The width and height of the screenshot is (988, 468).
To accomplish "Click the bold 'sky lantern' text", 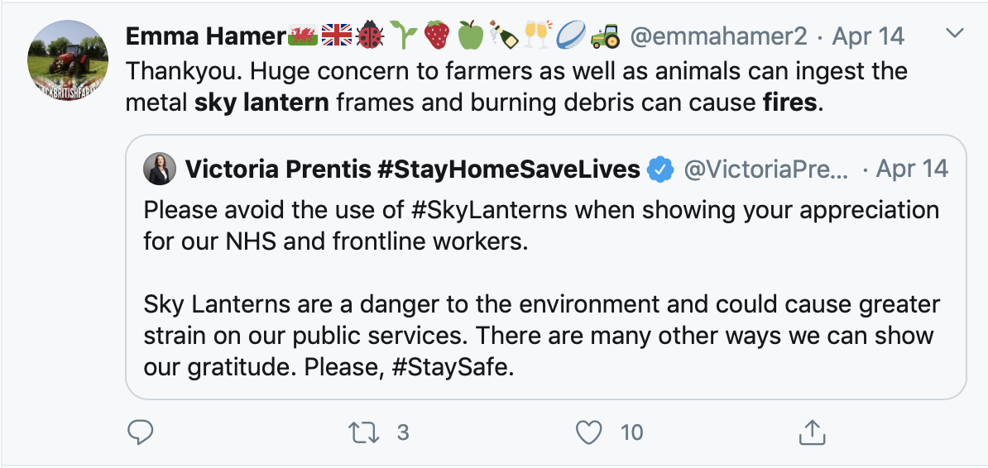I will click(261, 103).
